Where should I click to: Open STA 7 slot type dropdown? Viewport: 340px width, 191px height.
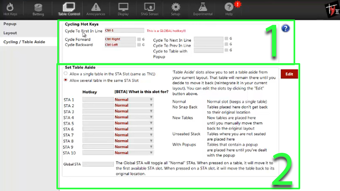pyautogui.click(x=134, y=135)
